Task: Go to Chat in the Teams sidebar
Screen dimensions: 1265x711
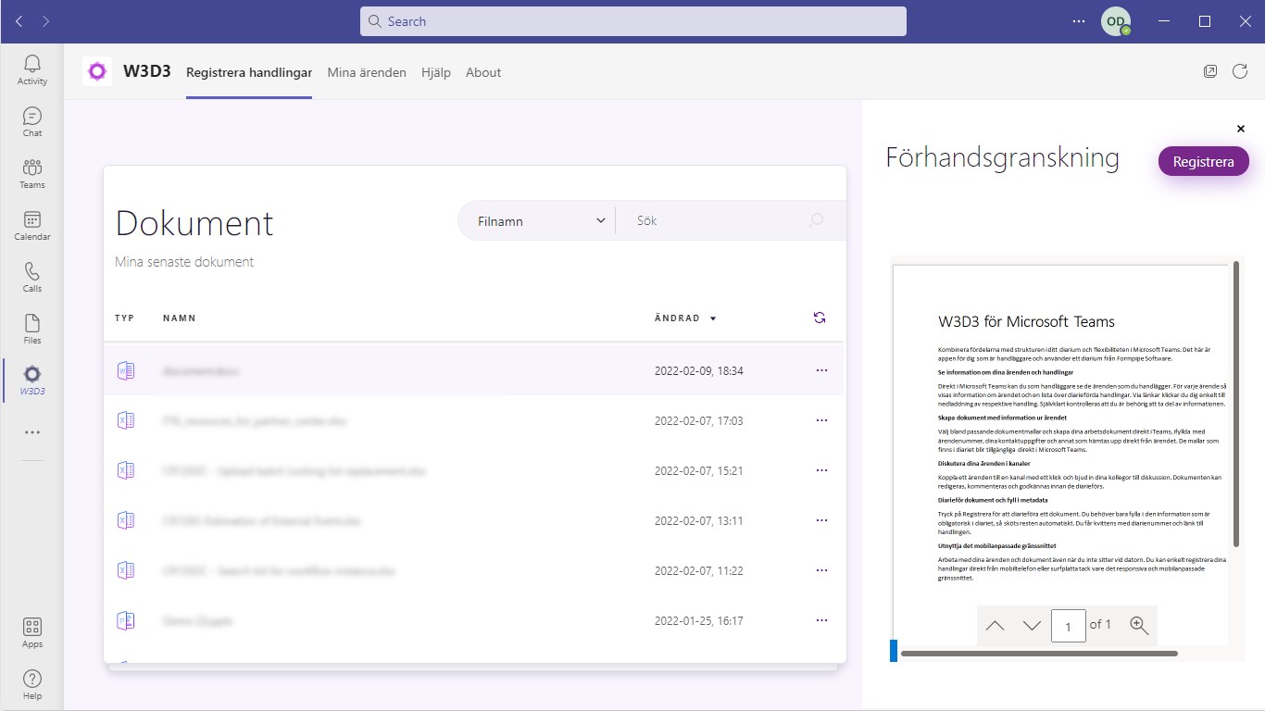Action: click(32, 121)
